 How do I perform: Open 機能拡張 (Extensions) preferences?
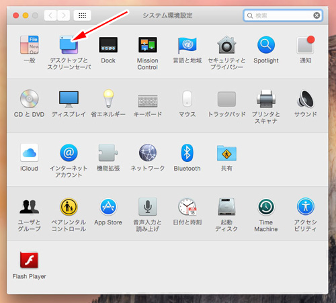tap(108, 153)
